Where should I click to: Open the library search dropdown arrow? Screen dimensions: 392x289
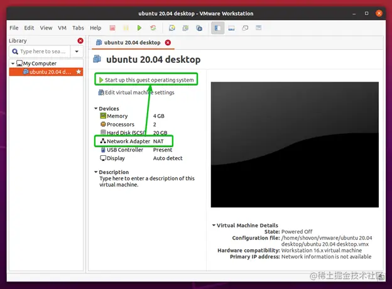(77, 52)
